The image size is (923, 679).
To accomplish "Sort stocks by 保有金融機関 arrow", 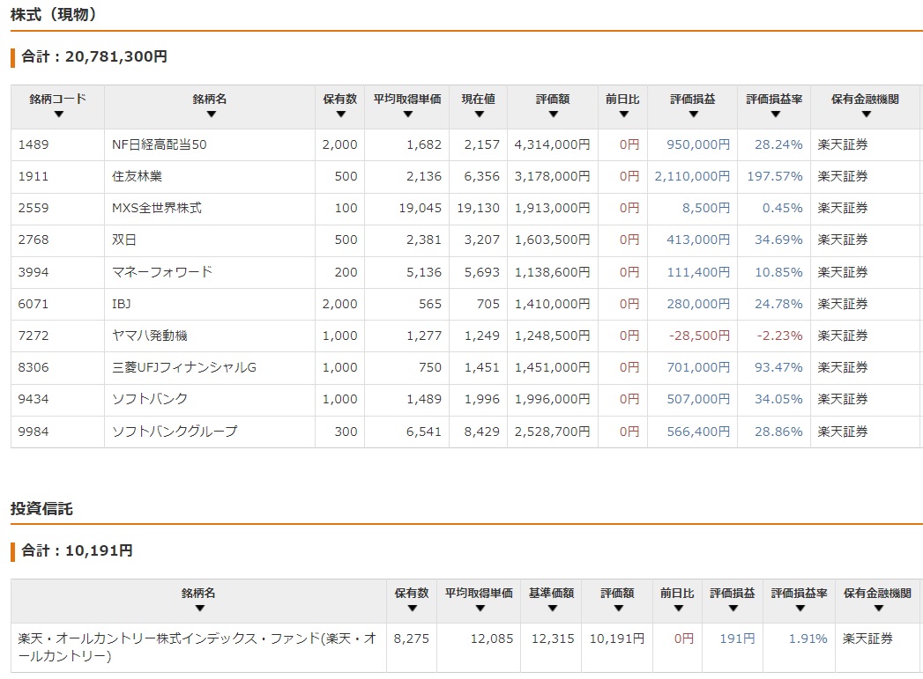I will click(x=866, y=114).
